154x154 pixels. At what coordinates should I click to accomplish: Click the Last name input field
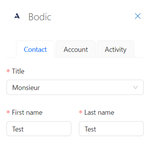111,129
